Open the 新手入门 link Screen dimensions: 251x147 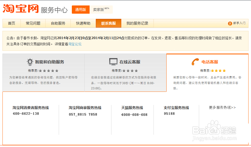pos(239,23)
